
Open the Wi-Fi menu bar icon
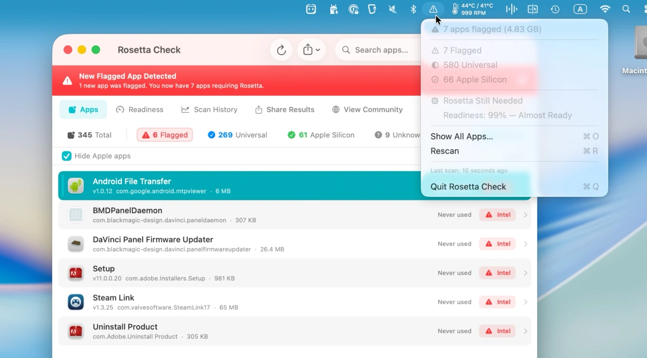[605, 9]
